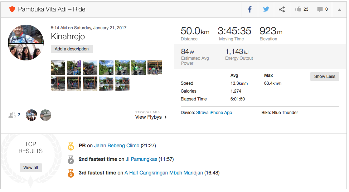Viewport: 349px width, 192px height.
Task: View all top results
Action: point(31,167)
